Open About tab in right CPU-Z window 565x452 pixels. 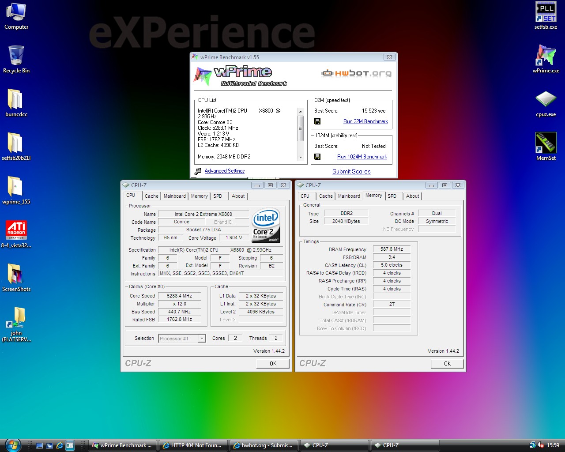click(x=413, y=196)
